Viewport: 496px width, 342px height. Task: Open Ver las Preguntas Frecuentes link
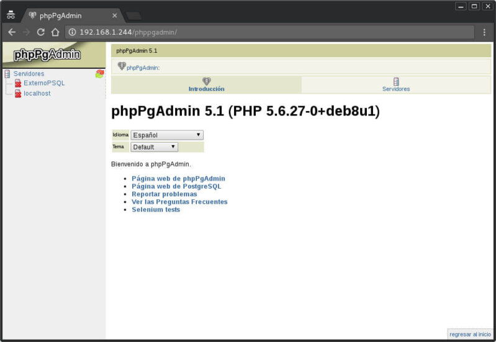coord(179,202)
